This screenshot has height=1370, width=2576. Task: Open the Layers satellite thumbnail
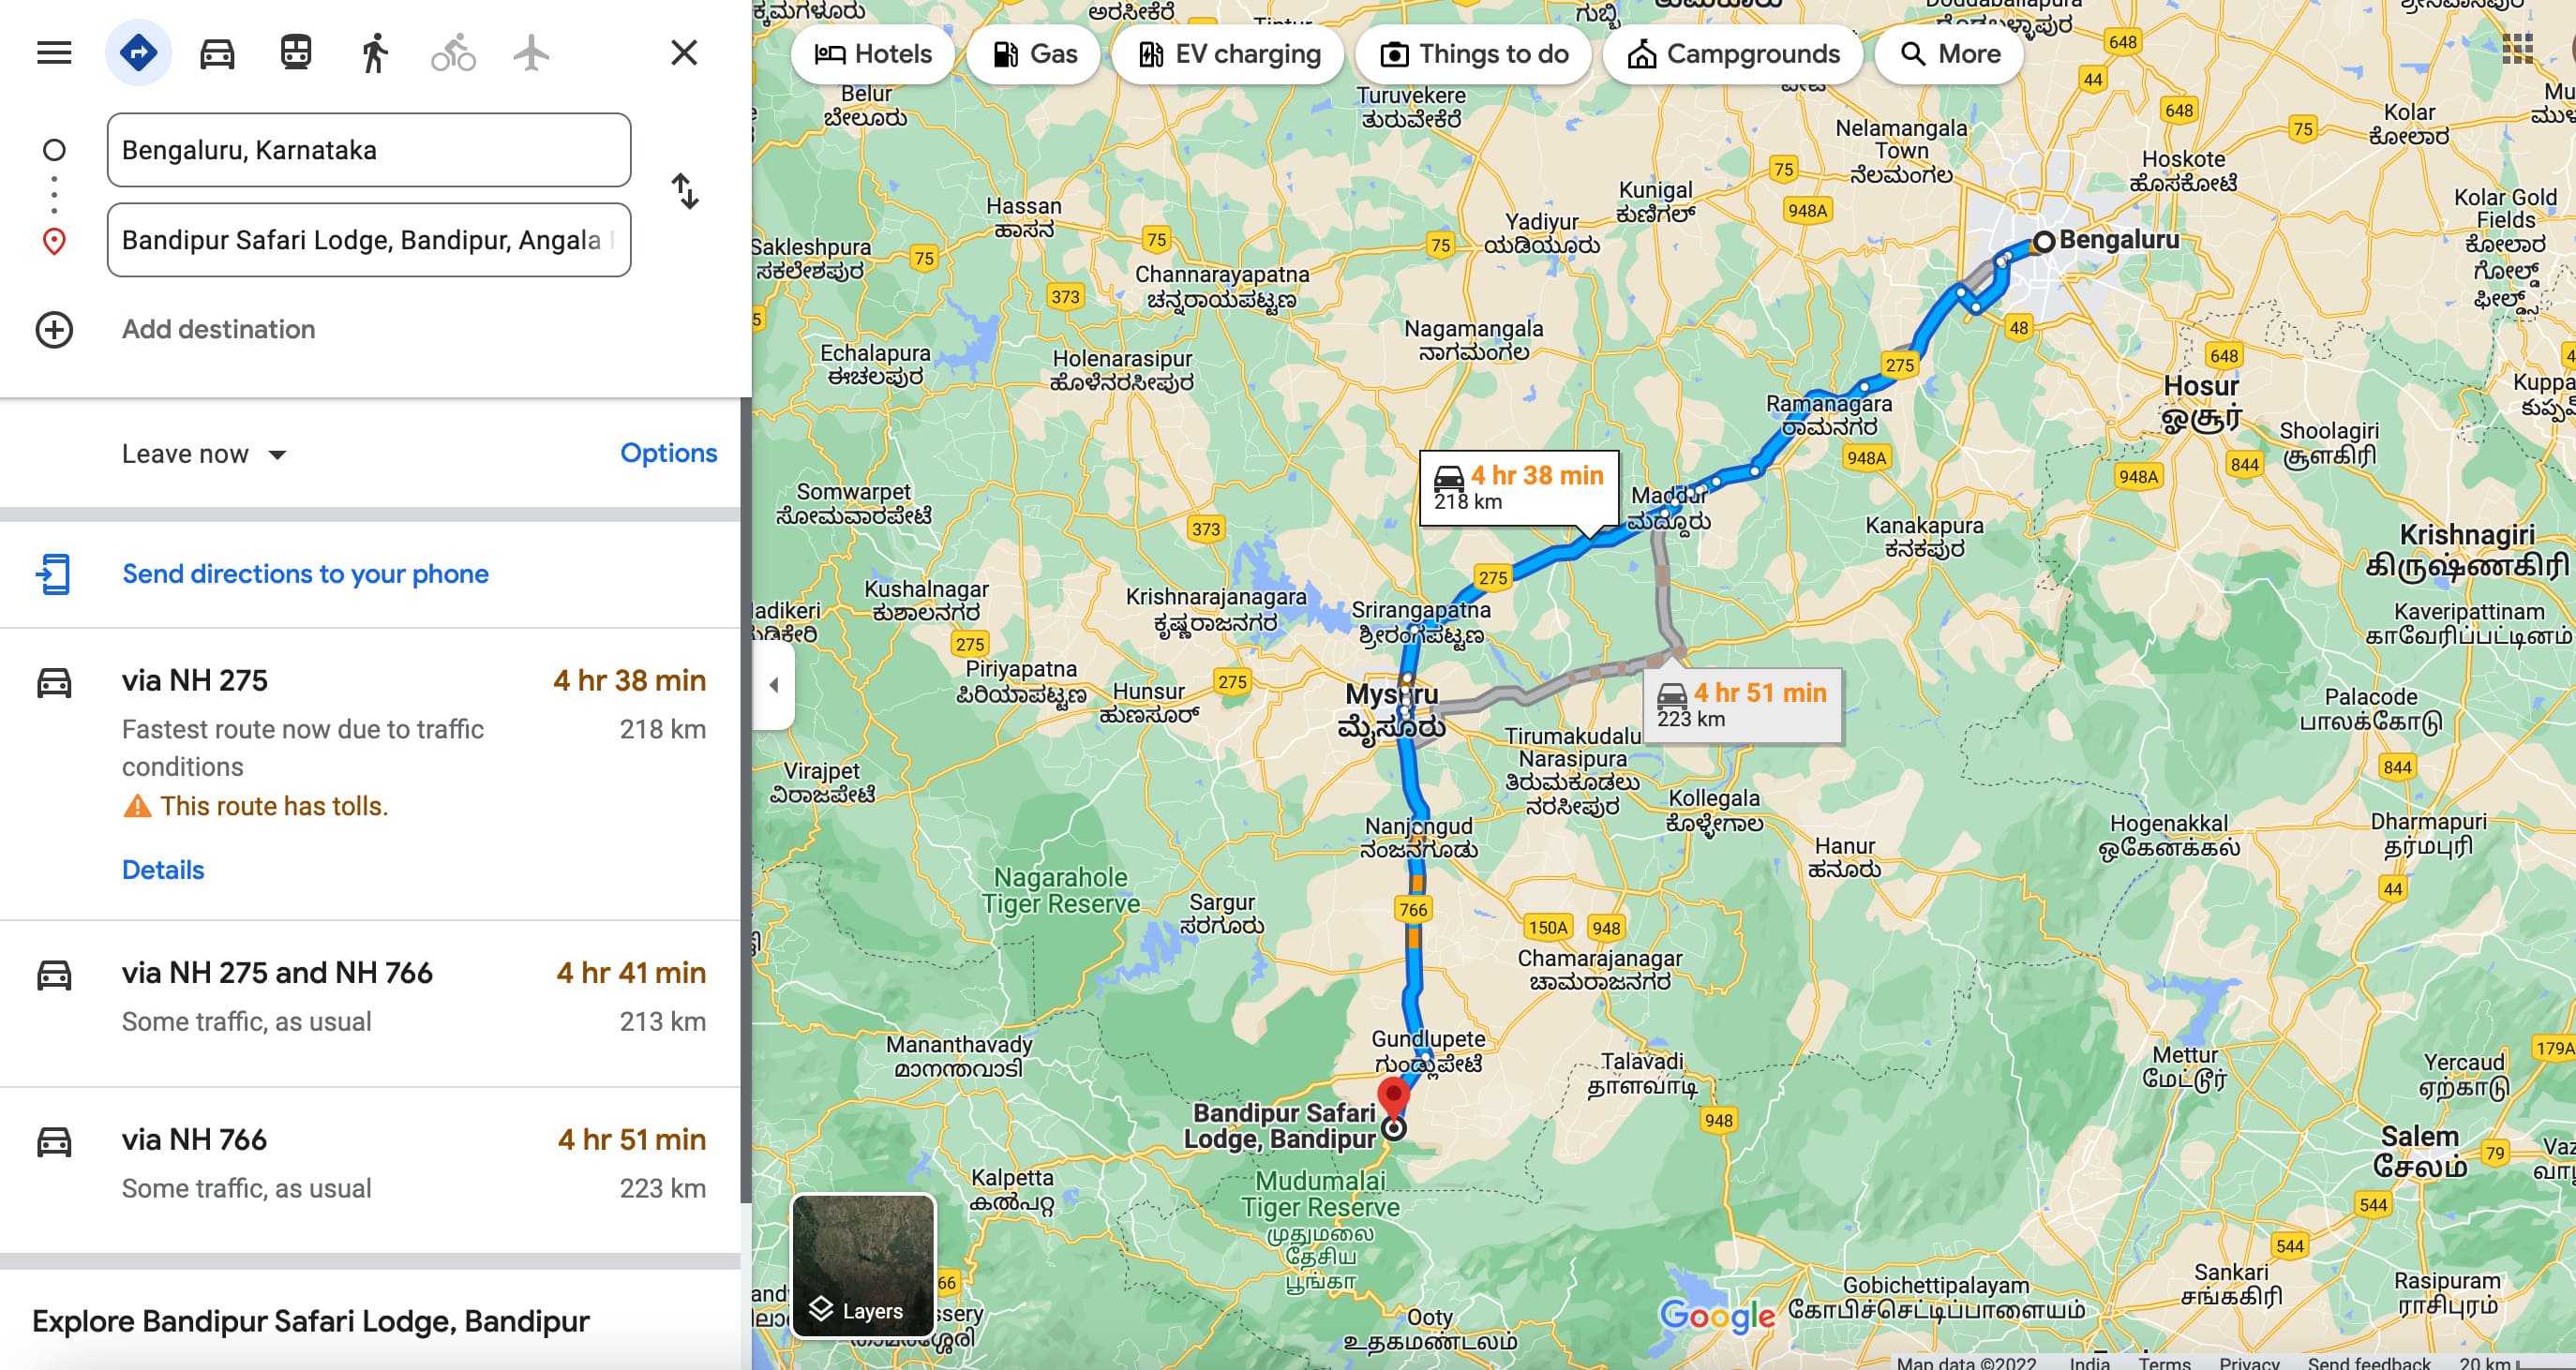click(x=864, y=1265)
